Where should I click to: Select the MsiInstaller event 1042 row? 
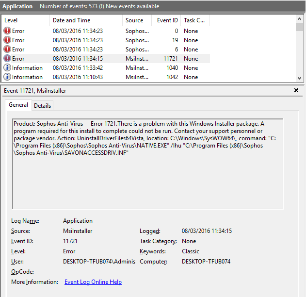click(x=106, y=77)
